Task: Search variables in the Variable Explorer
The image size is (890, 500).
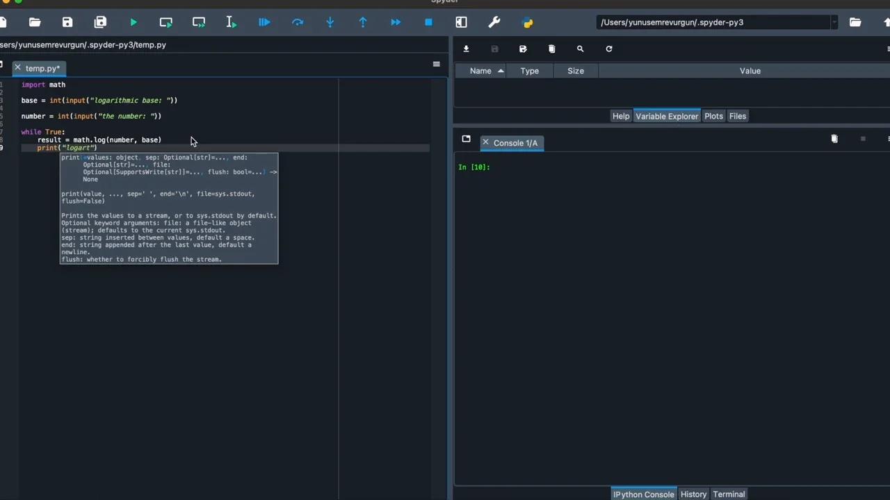Action: [580, 49]
